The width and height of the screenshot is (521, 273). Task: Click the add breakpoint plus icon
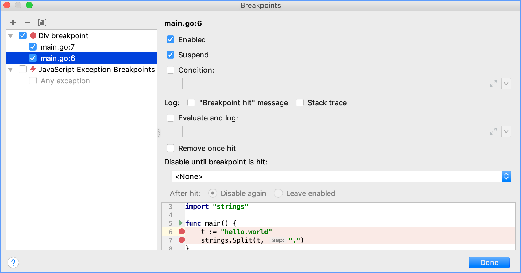13,23
